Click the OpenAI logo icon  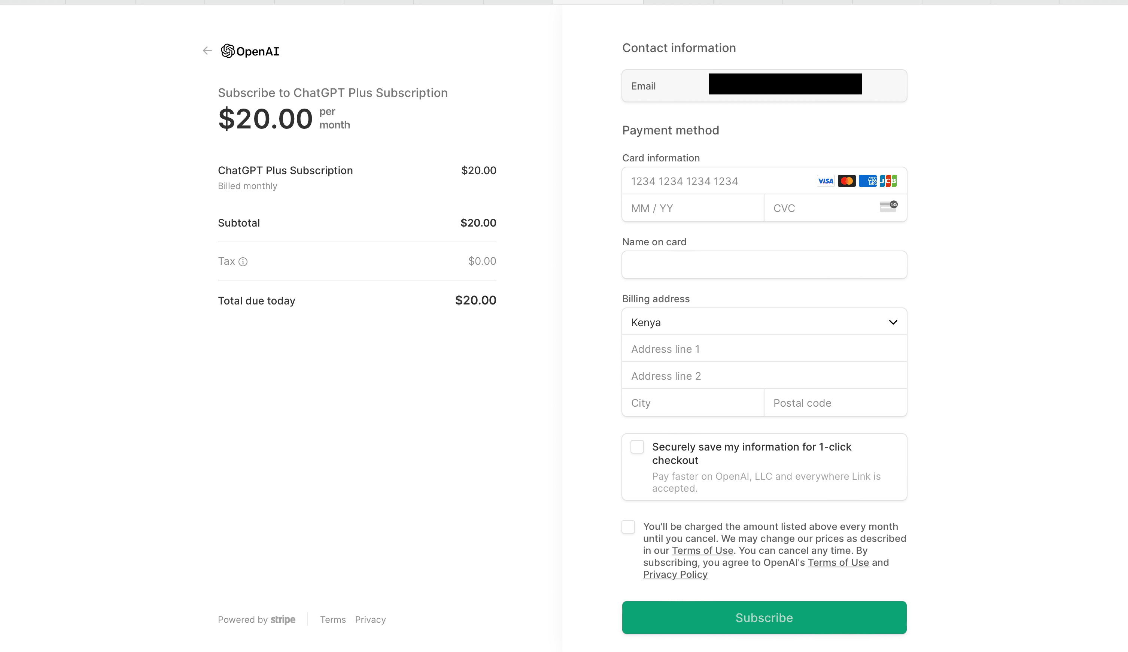point(227,51)
